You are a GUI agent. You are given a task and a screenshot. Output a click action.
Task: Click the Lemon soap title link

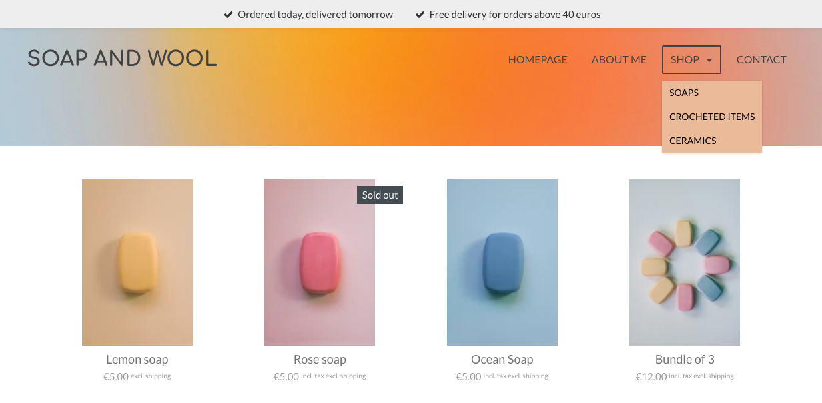[x=137, y=360]
